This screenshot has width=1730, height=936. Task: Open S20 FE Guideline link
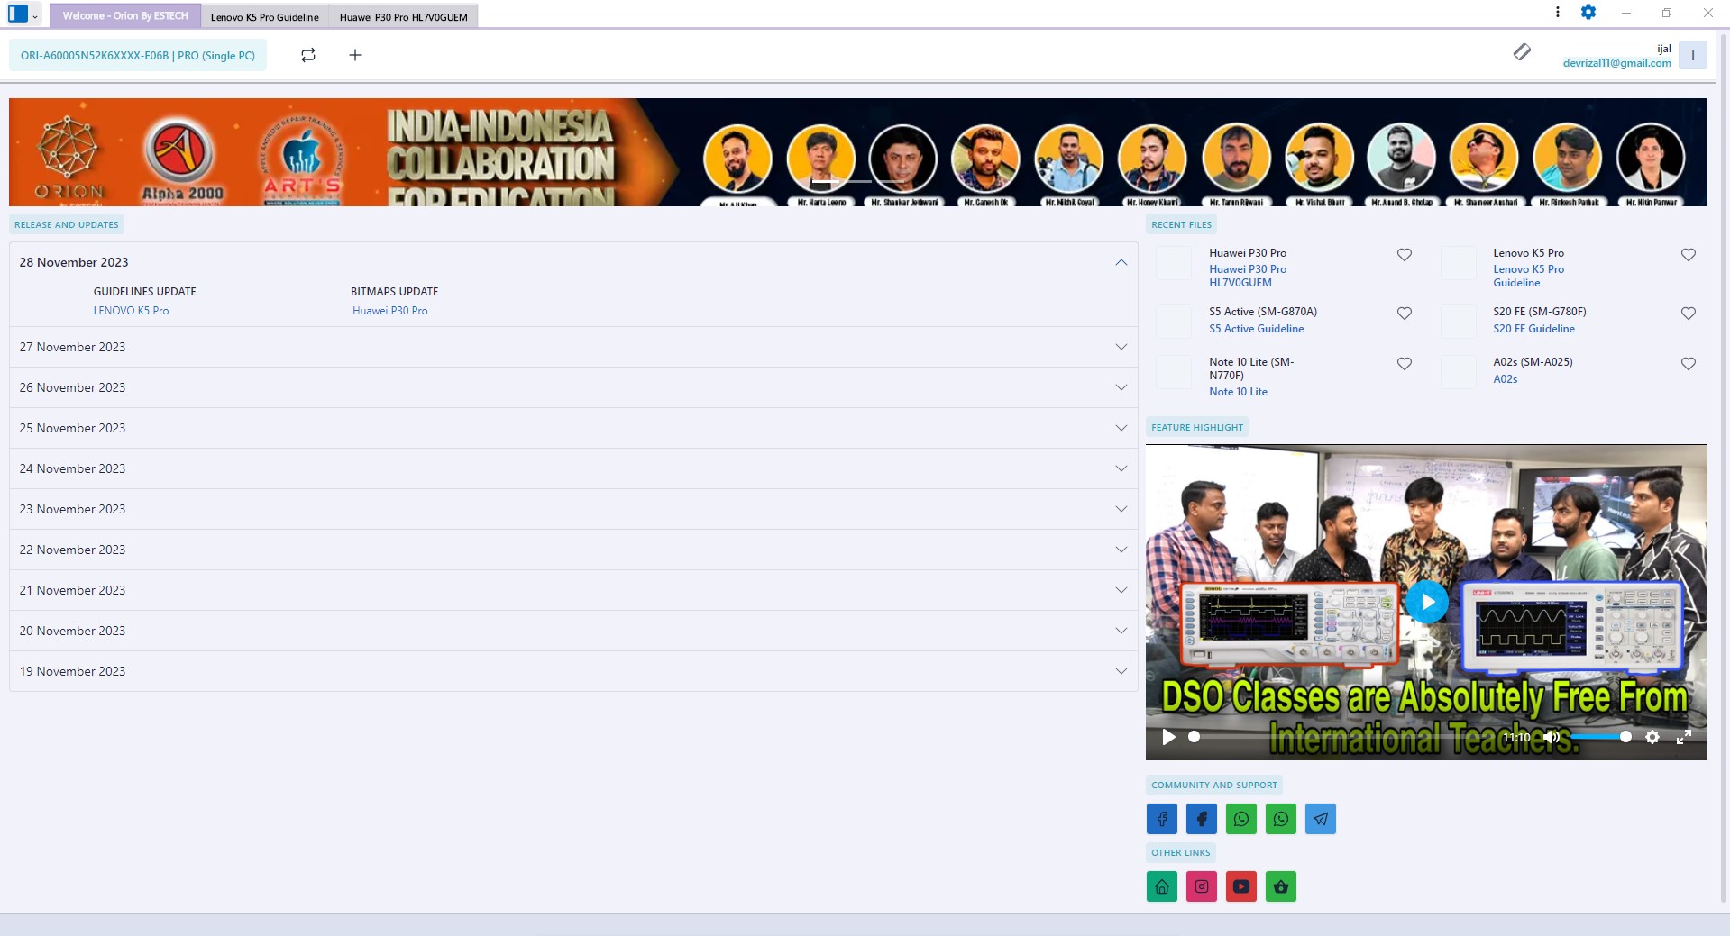[1534, 329]
